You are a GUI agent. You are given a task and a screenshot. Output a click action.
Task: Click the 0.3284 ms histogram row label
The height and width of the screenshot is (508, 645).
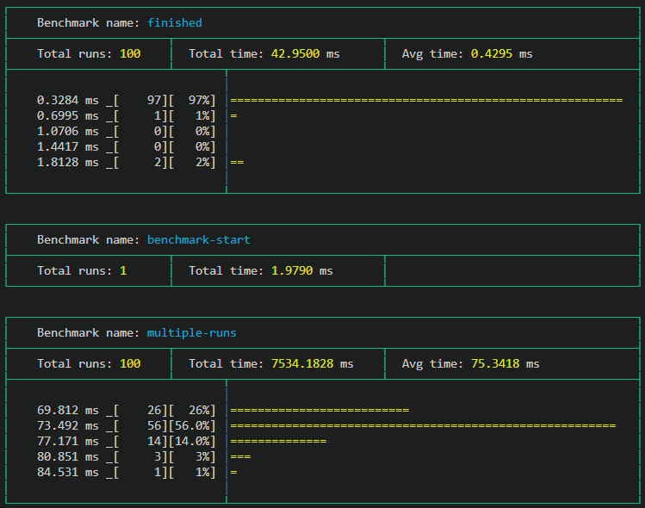pos(68,101)
